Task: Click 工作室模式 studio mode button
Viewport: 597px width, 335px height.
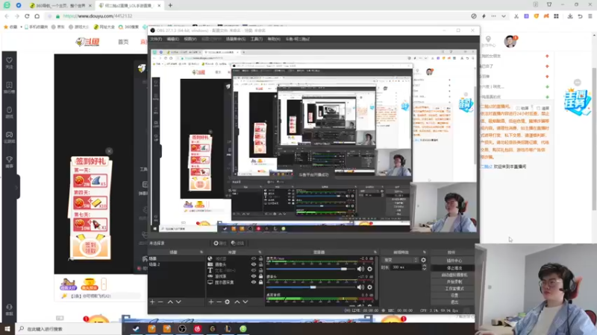Action: click(x=454, y=289)
